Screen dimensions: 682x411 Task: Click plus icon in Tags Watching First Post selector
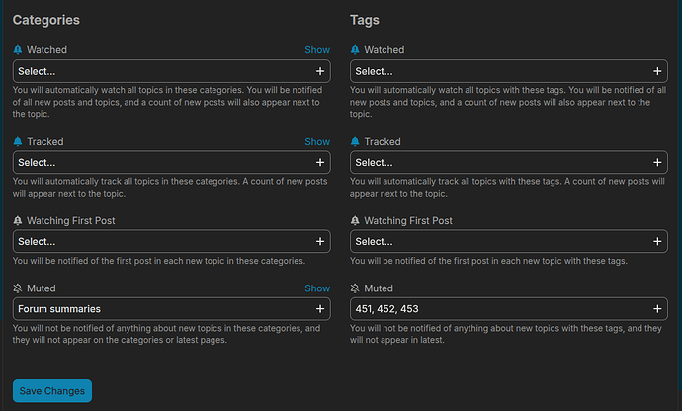click(657, 242)
